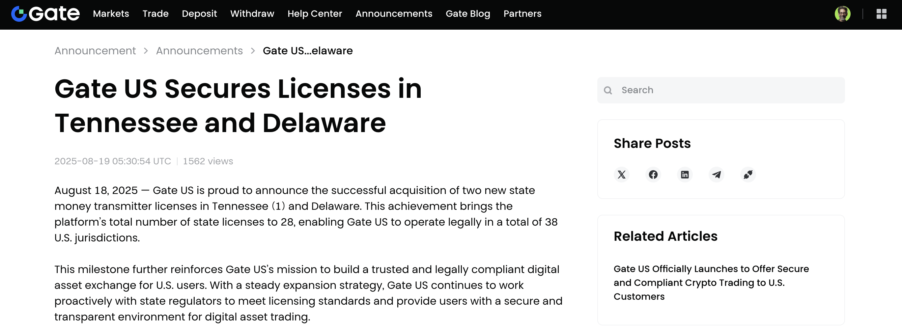The image size is (902, 332).
Task: Open Announcements in top navigation
Action: tap(394, 14)
